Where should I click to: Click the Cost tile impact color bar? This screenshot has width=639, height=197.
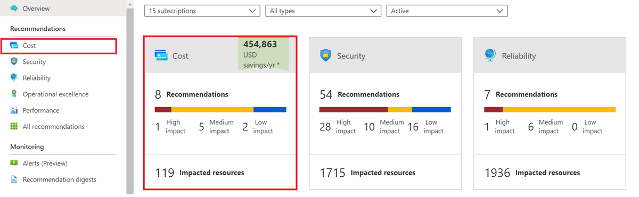pyautogui.click(x=220, y=110)
